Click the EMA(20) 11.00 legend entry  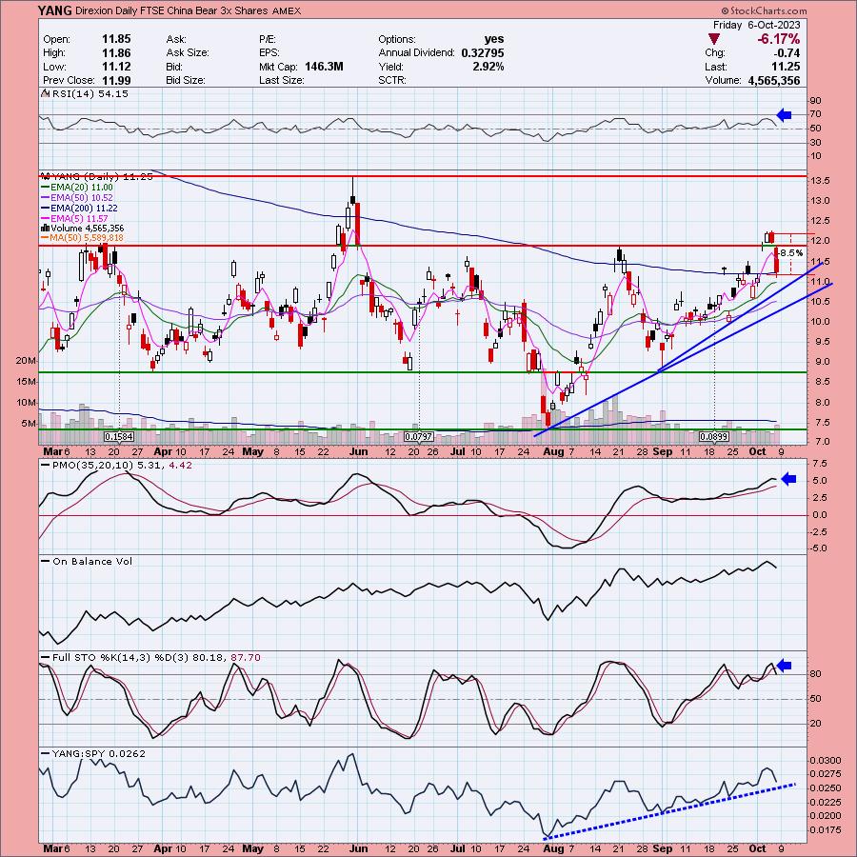(x=78, y=188)
